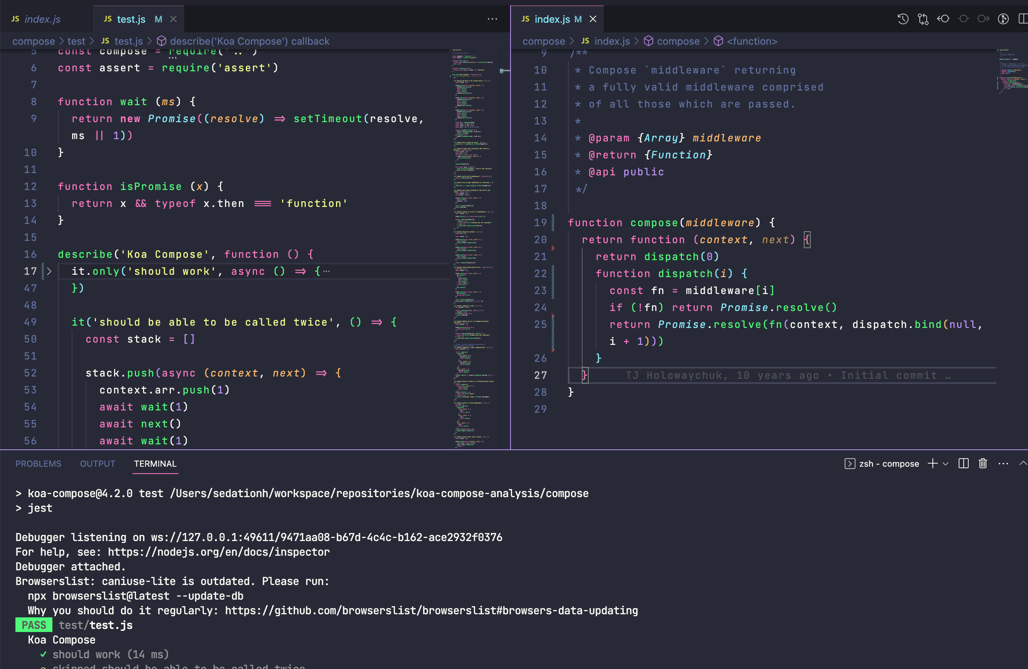Open launch profile dropdown beside plus
This screenshot has height=669, width=1028.
point(946,464)
